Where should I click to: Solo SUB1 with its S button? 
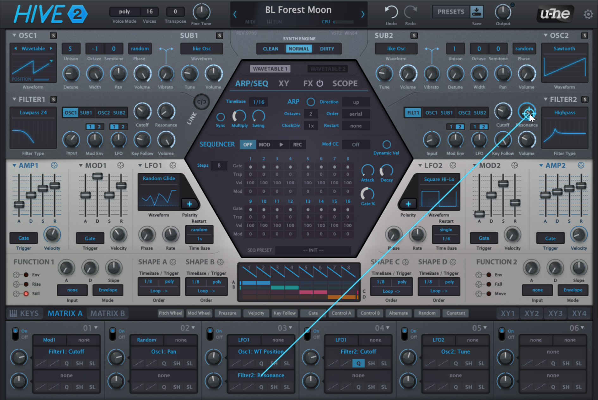click(219, 35)
